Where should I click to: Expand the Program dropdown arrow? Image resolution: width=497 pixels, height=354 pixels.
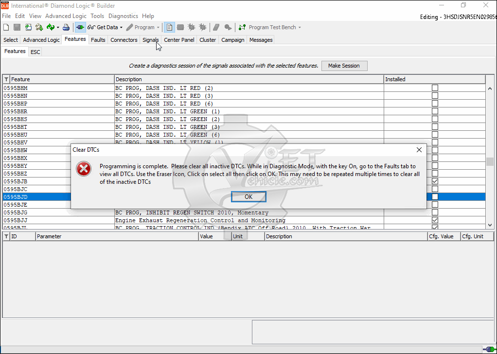coord(158,28)
